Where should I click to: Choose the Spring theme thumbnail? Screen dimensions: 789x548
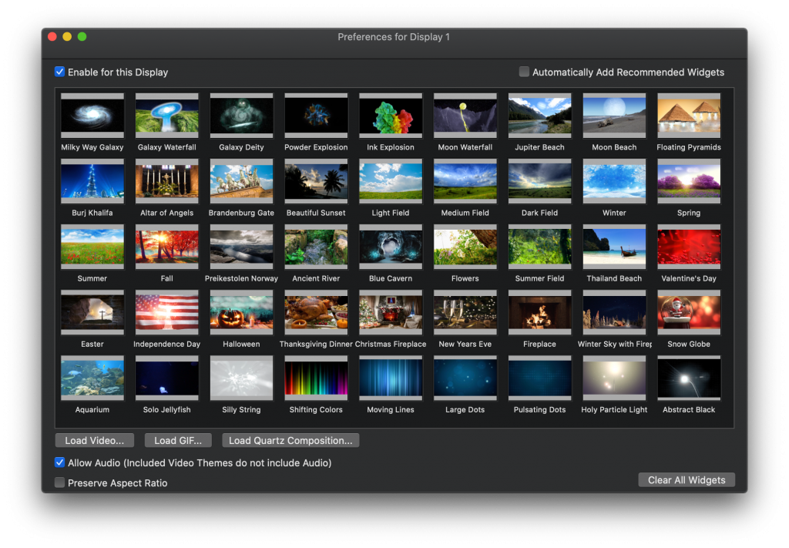(x=689, y=181)
